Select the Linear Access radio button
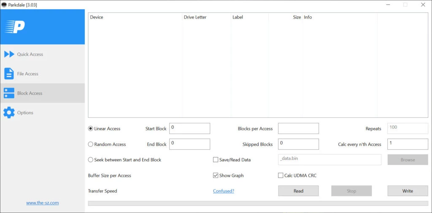The image size is (432, 213). 91,129
